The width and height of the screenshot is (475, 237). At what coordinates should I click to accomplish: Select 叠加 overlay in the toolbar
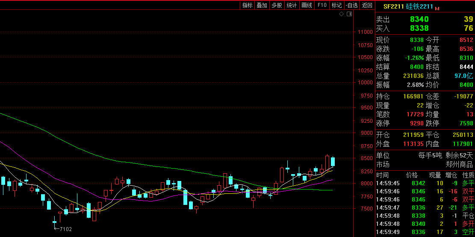262,5
